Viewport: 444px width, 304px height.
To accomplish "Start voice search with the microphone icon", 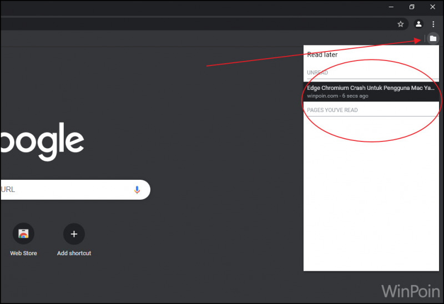I will (x=137, y=190).
